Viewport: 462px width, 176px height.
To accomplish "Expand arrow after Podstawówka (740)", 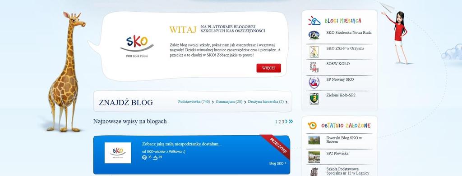I will [213, 102].
